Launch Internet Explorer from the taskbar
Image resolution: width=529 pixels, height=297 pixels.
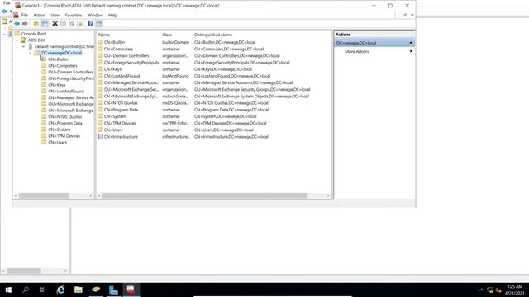60,290
